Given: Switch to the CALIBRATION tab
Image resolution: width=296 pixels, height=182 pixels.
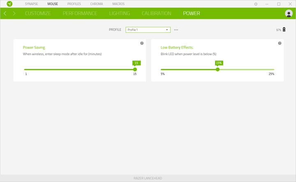Looking at the screenshot, I should (157, 14).
